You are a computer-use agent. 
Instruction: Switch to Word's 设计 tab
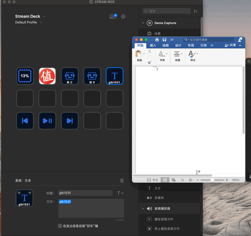[x=178, y=45]
